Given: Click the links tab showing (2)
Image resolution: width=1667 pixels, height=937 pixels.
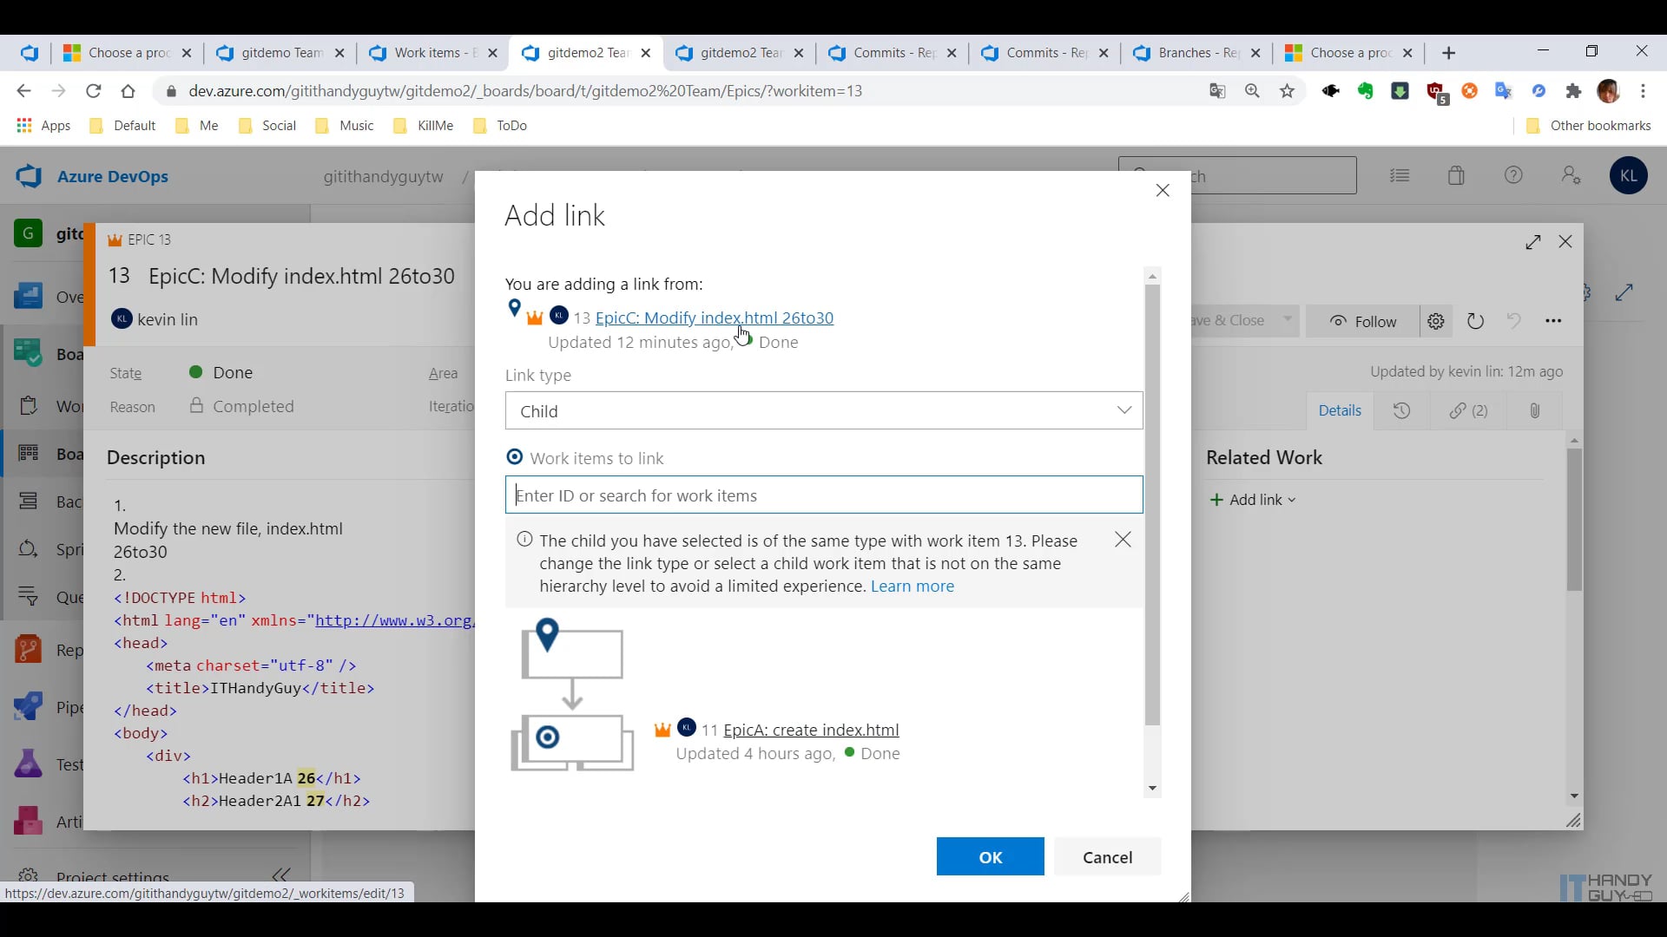Looking at the screenshot, I should click(1468, 411).
